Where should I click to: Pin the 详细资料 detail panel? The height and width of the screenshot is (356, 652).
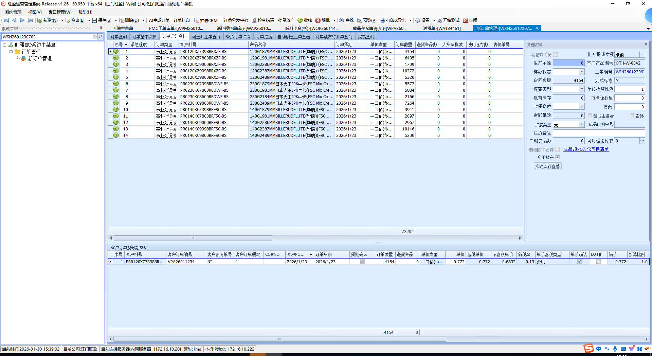[646, 44]
